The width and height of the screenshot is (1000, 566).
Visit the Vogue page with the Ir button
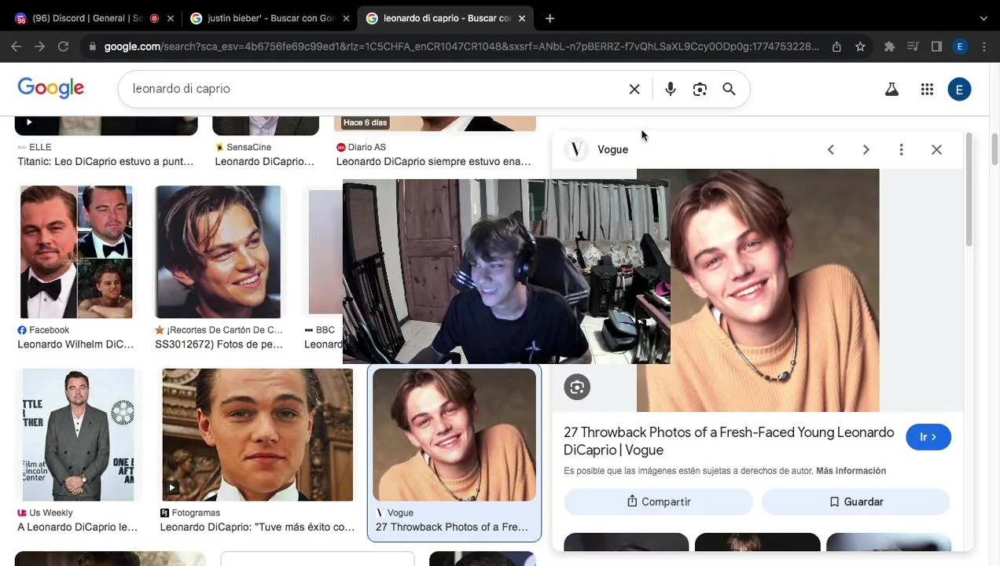(928, 437)
